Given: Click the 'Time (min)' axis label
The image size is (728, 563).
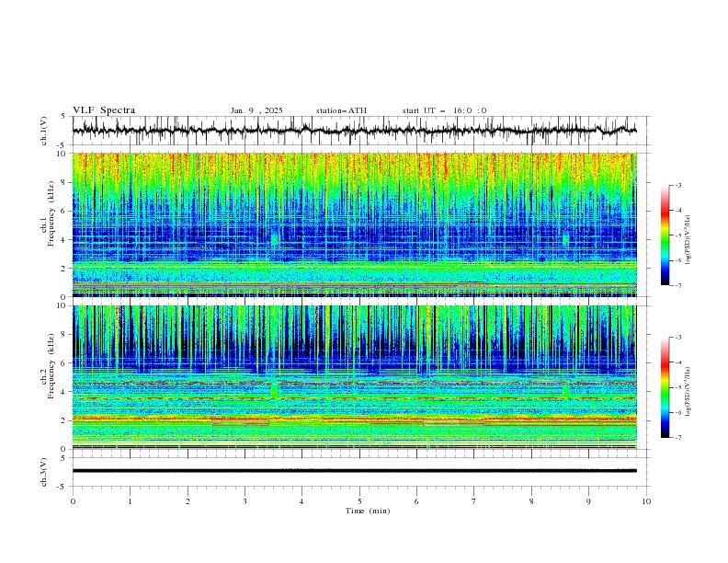Looking at the screenshot, I should coord(368,511).
